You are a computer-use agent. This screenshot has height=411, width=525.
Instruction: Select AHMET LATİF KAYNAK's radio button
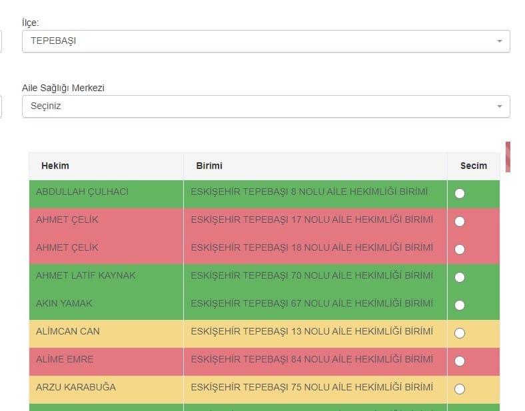click(460, 277)
